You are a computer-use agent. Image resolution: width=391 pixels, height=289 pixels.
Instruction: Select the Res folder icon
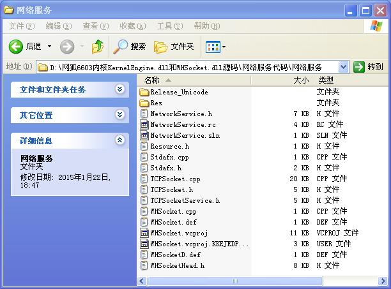[144, 103]
